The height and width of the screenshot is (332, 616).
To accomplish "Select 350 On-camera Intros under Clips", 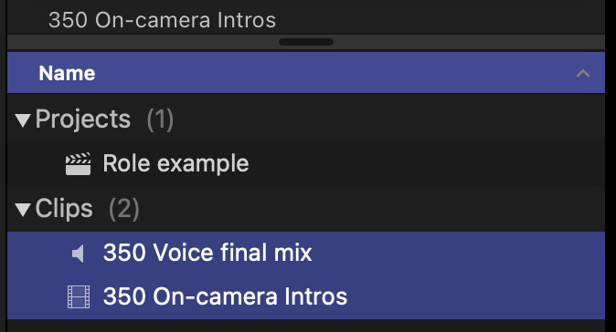I will [x=225, y=296].
